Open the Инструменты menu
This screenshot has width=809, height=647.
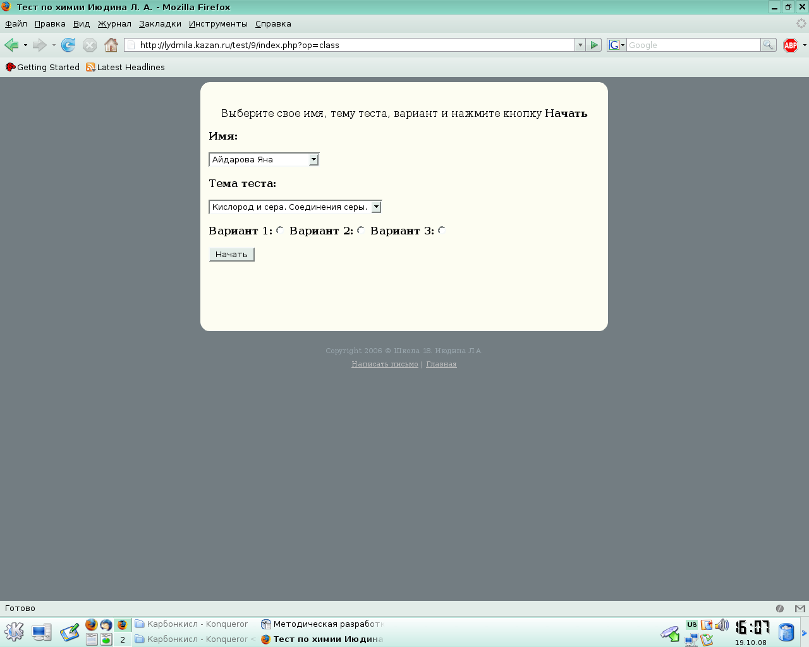tap(218, 24)
